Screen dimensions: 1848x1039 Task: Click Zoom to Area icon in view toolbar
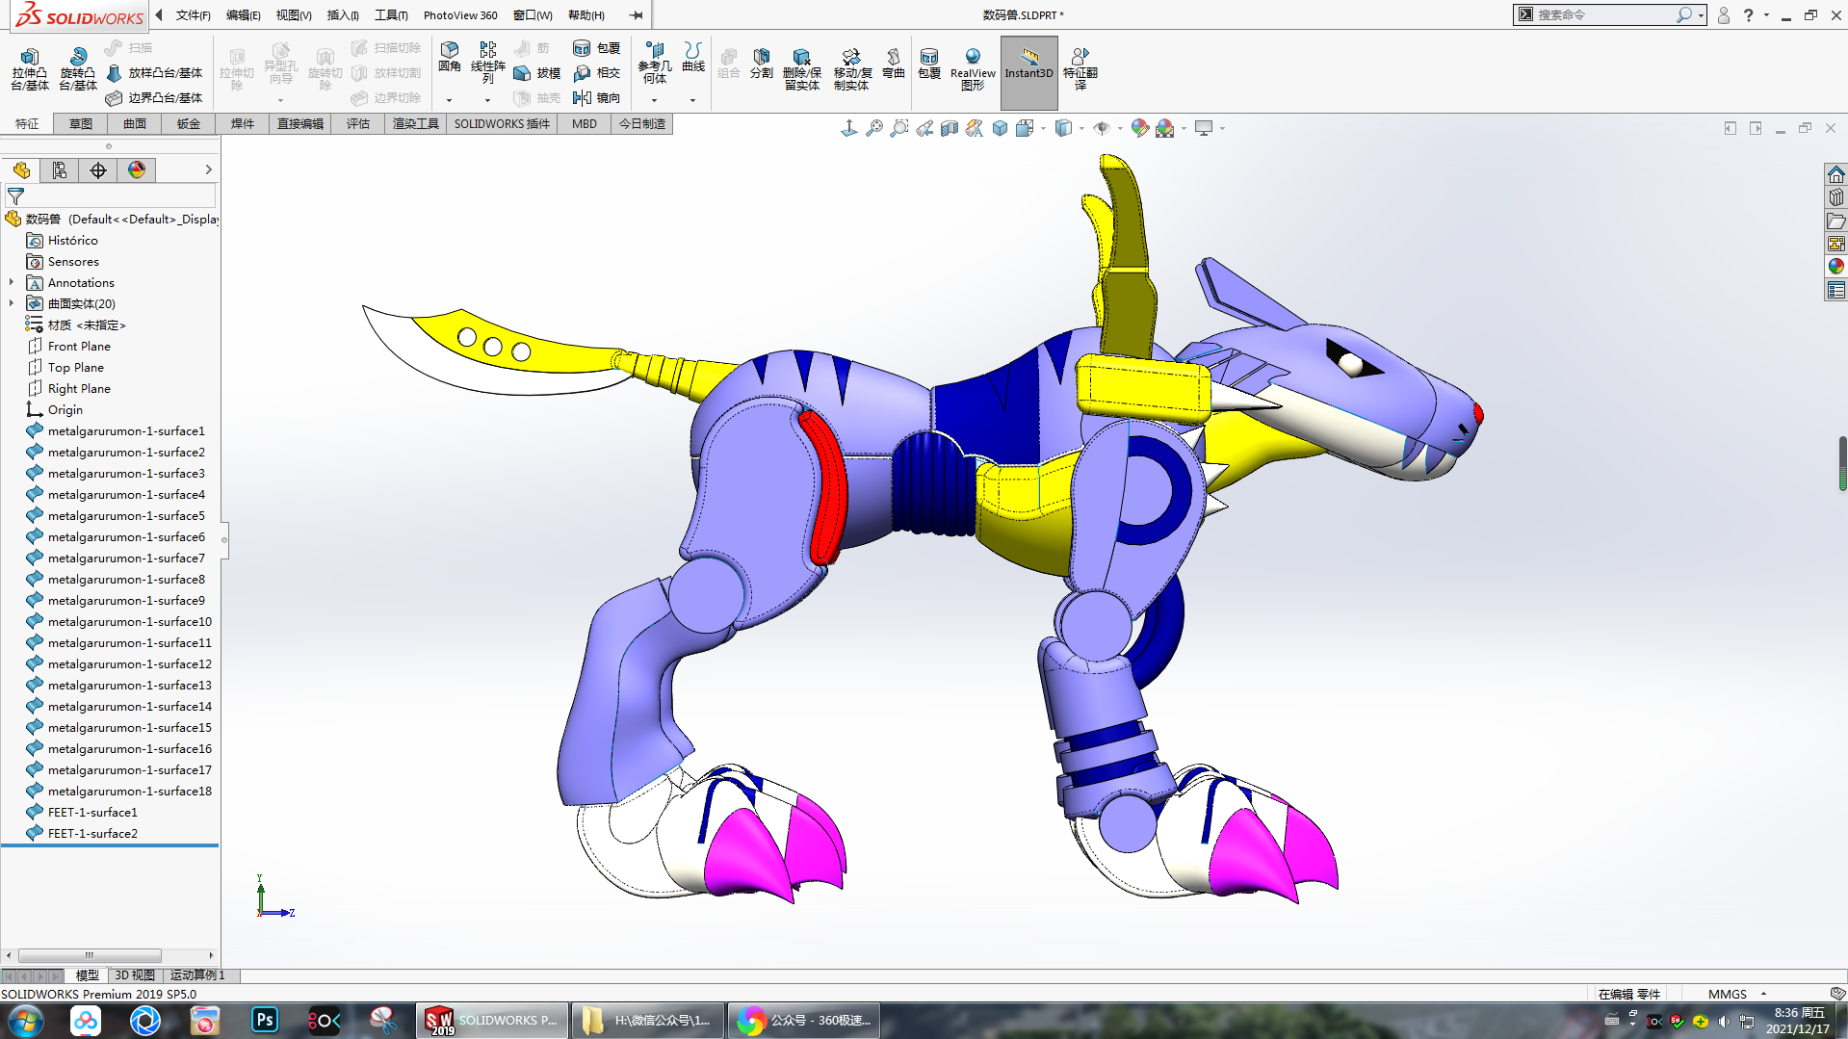pyautogui.click(x=899, y=128)
